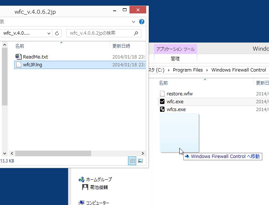Select the wfcs.exe application icon

(162, 109)
